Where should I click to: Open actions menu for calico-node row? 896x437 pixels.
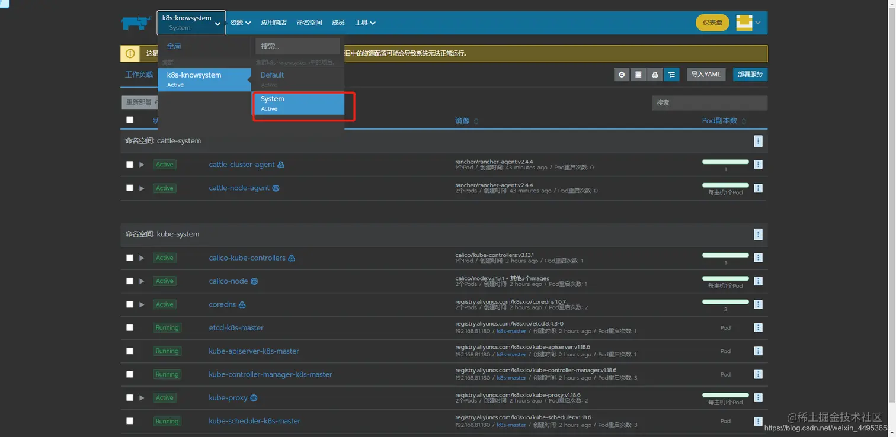[x=758, y=281]
